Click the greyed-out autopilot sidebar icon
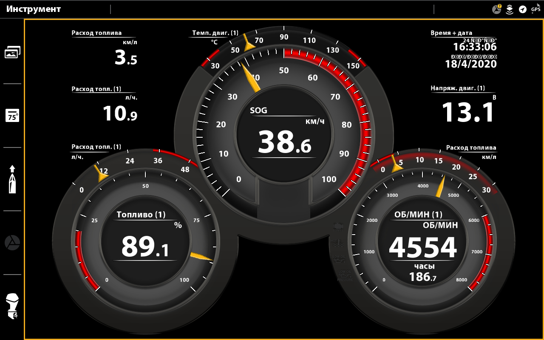Screen dimensions: 544x340 coord(12,243)
